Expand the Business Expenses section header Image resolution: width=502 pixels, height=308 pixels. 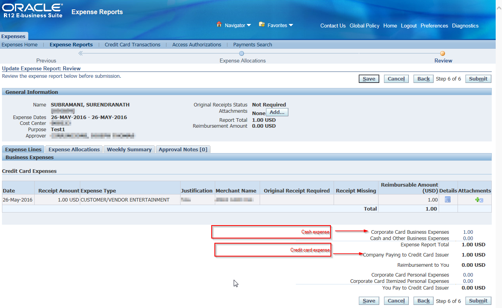pos(30,157)
